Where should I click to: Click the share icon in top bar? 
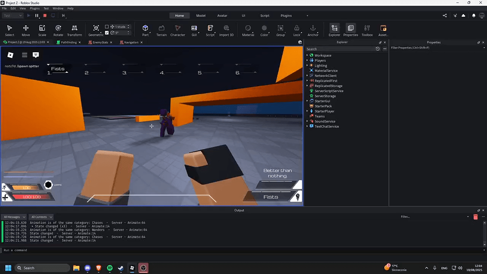pos(445,16)
